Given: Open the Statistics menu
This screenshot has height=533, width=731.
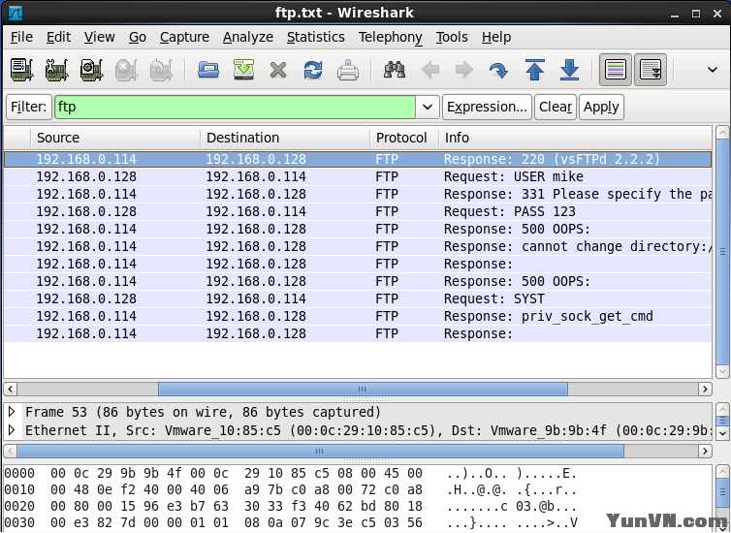Looking at the screenshot, I should [316, 37].
